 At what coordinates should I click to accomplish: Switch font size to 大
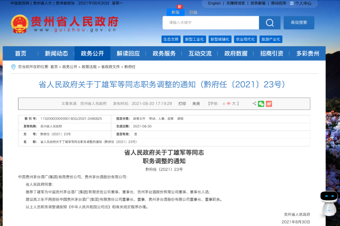(x=235, y=103)
